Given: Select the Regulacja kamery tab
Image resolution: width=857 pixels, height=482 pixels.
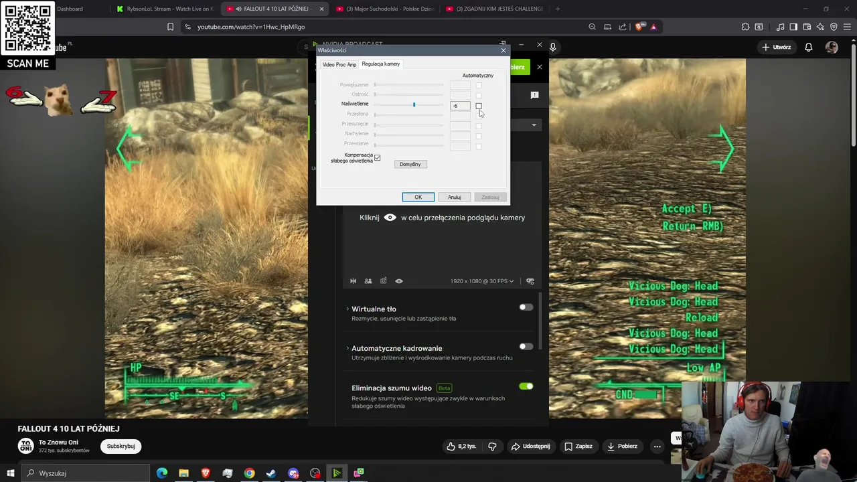Looking at the screenshot, I should (x=381, y=64).
